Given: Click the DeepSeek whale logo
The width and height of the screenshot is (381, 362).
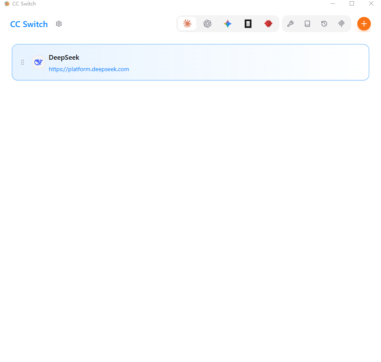Looking at the screenshot, I should coord(39,62).
